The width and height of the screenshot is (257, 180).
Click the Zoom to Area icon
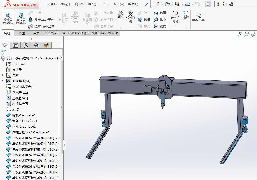[246, 34]
